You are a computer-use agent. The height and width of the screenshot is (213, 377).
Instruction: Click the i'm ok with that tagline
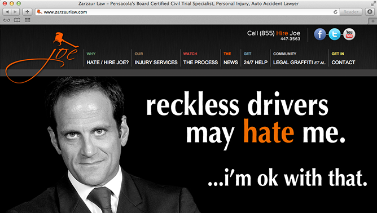pyautogui.click(x=288, y=178)
